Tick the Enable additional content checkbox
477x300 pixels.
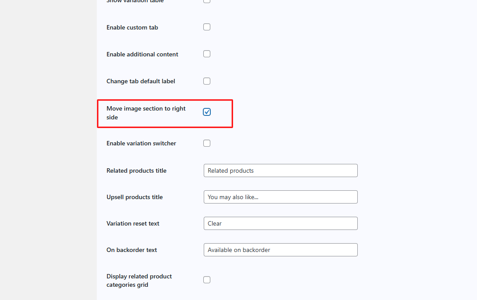207,54
